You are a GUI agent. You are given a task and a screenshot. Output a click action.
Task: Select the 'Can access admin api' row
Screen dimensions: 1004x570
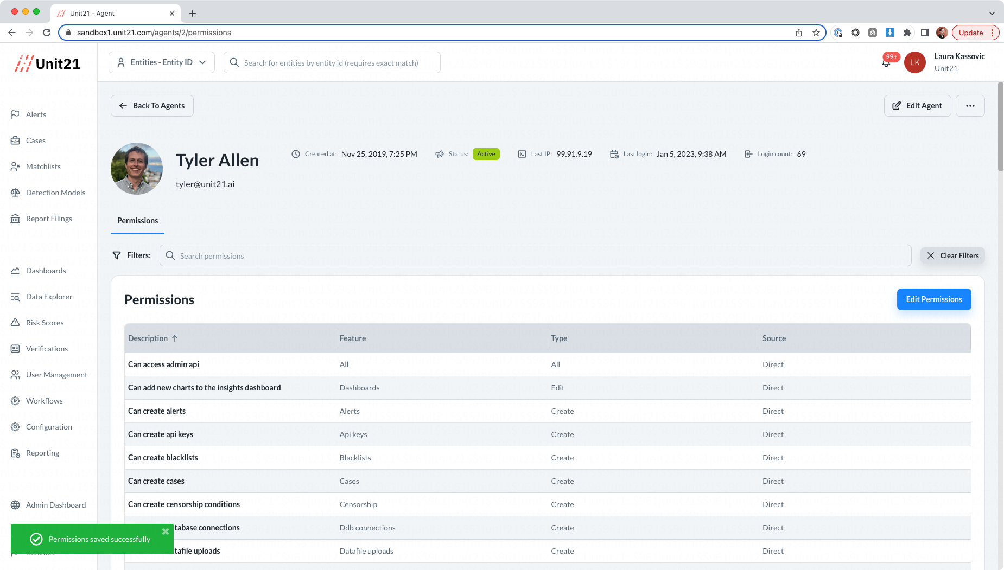548,364
